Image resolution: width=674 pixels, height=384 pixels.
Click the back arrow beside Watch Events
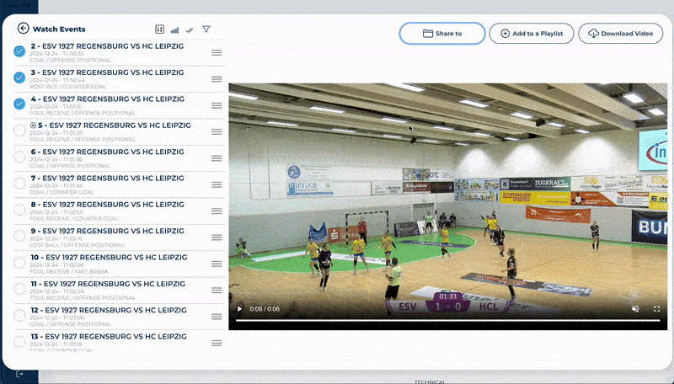(23, 29)
